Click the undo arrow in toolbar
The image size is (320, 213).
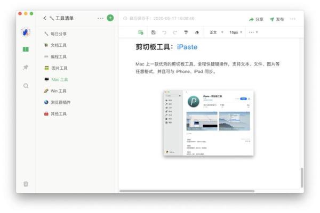tap(164, 32)
